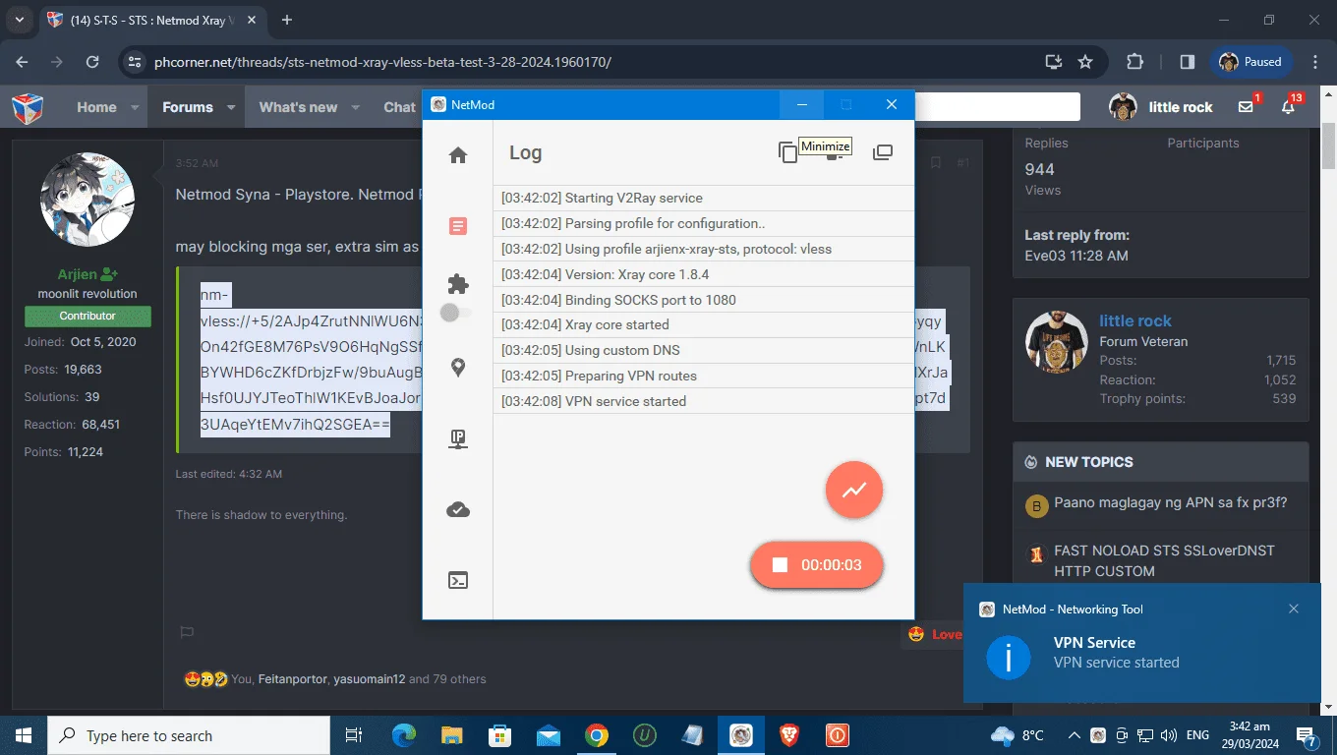Viewport: 1337px width, 755px height.
Task: Open Chrome three-dot menu
Action: pyautogui.click(x=1315, y=62)
